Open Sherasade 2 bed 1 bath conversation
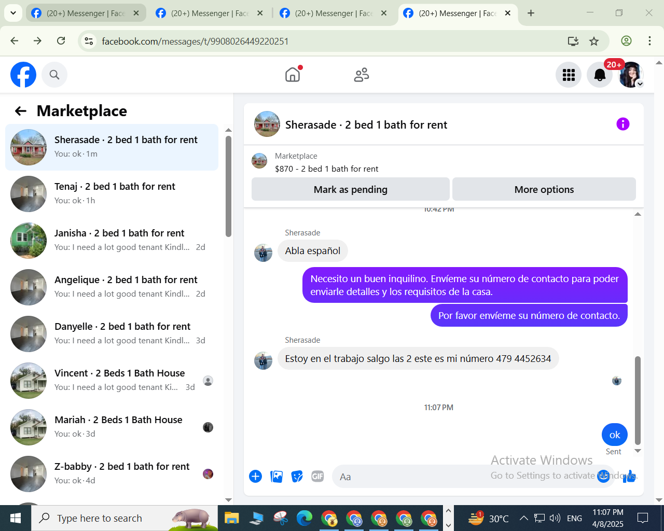The image size is (664, 531). coord(112,147)
